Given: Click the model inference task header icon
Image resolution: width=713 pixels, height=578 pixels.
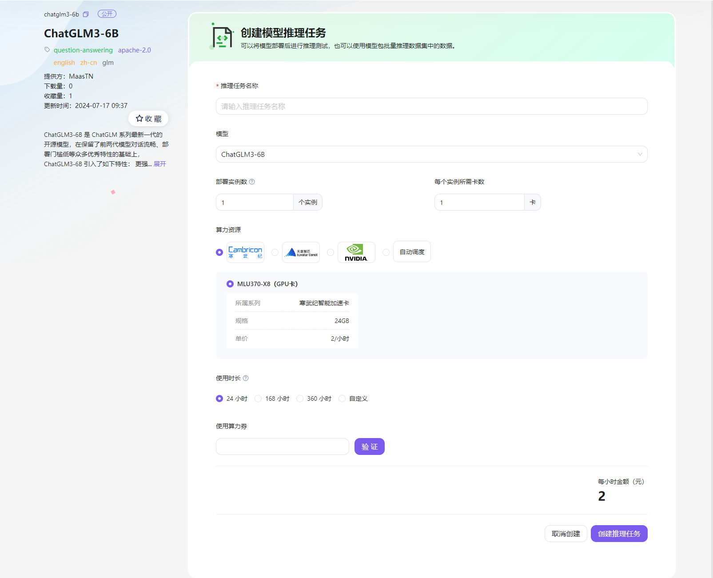Looking at the screenshot, I should tap(222, 36).
